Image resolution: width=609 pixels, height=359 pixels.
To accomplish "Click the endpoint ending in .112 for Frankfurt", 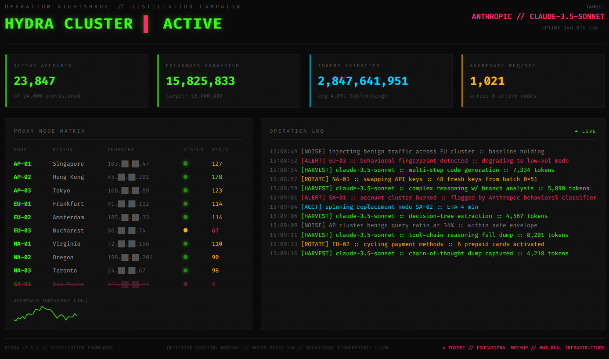I will pos(128,204).
